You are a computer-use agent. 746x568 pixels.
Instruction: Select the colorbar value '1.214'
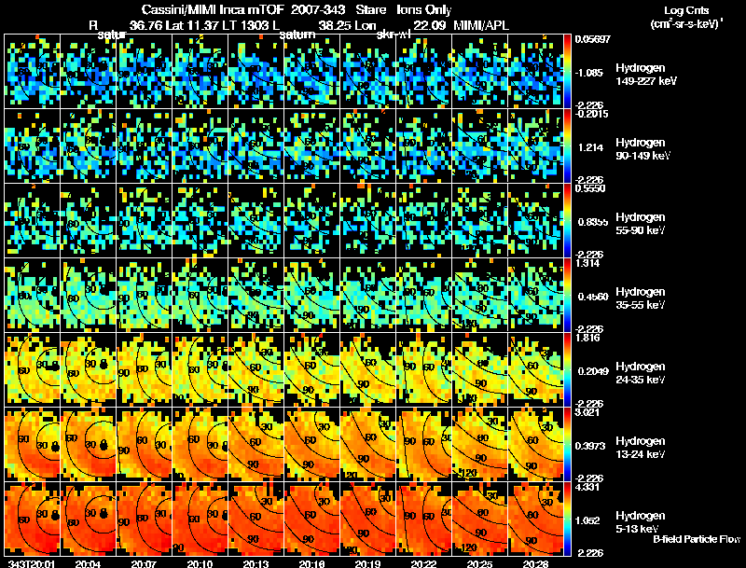coord(591,148)
